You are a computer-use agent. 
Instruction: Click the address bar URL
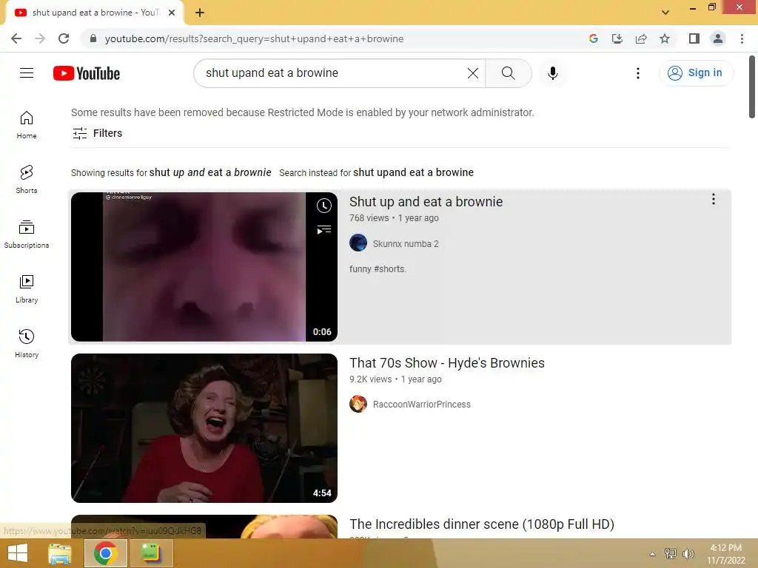(254, 38)
